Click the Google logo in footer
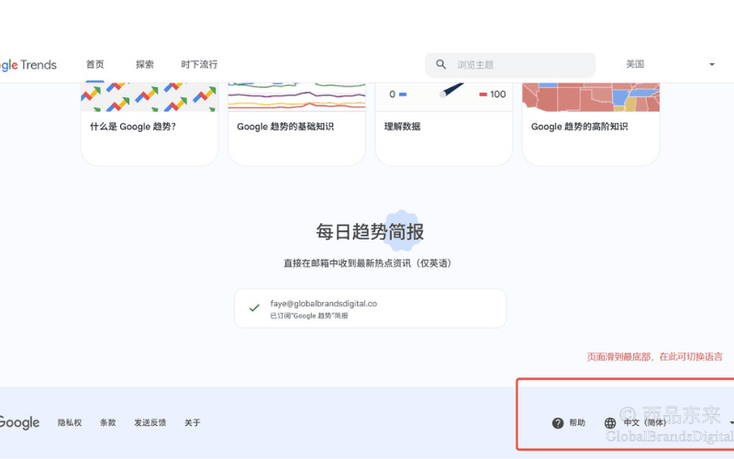Viewport: 734px width, 459px height. pyautogui.click(x=19, y=422)
